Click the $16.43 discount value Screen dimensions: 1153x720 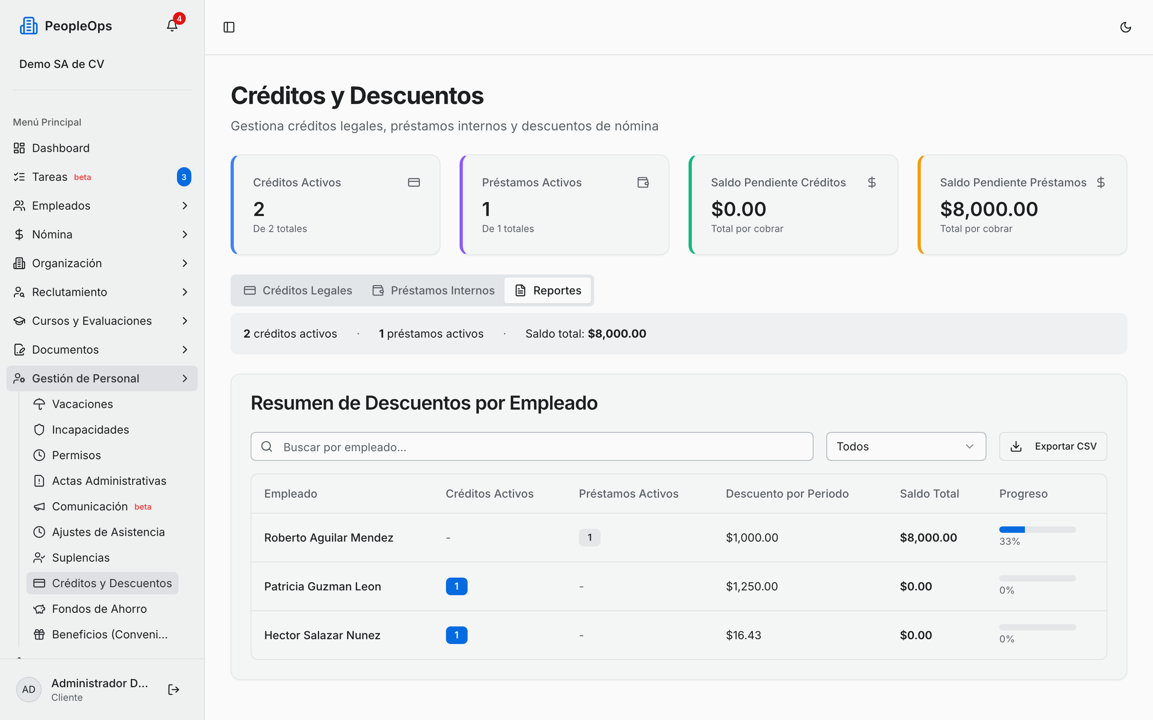point(743,635)
